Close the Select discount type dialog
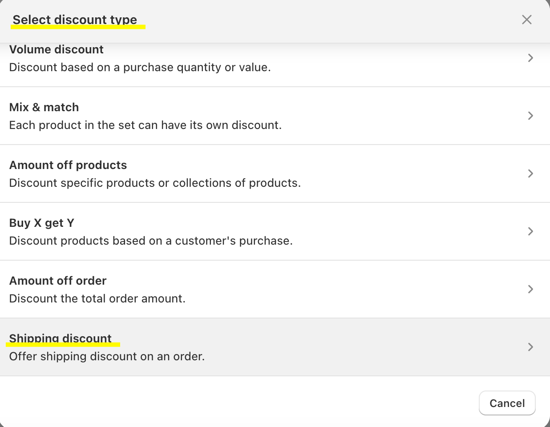Screen dimensions: 550x427 pyautogui.click(x=527, y=20)
